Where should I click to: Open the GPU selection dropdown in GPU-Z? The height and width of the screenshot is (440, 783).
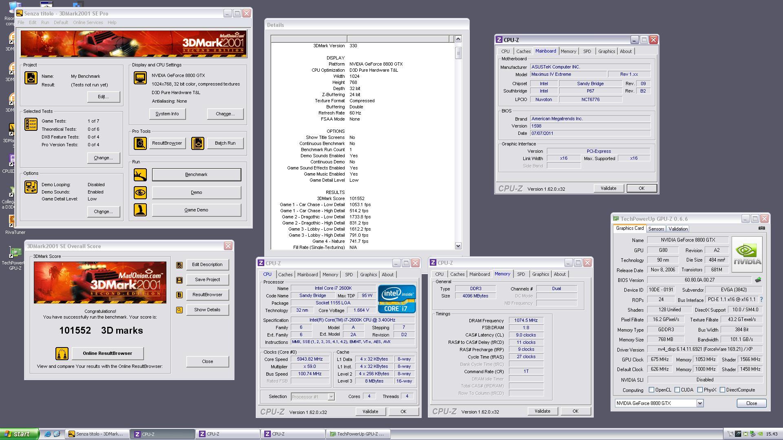pos(700,403)
